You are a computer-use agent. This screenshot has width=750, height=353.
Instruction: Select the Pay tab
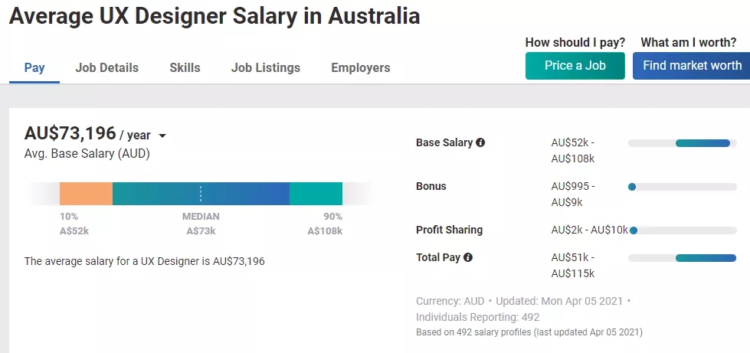pyautogui.click(x=34, y=67)
